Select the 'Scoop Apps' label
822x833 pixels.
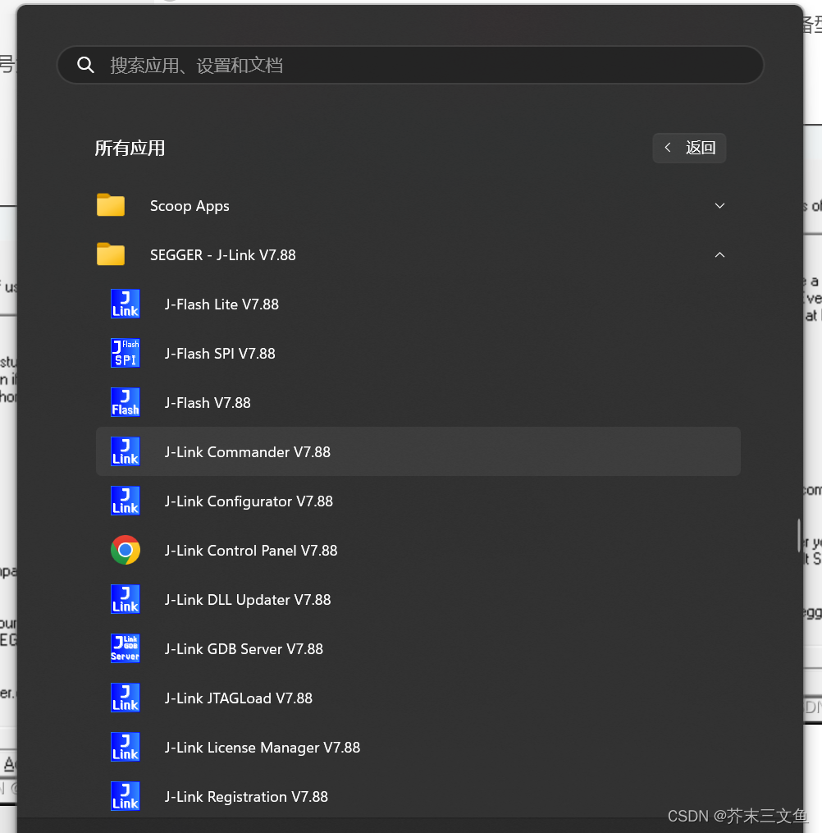(x=190, y=206)
